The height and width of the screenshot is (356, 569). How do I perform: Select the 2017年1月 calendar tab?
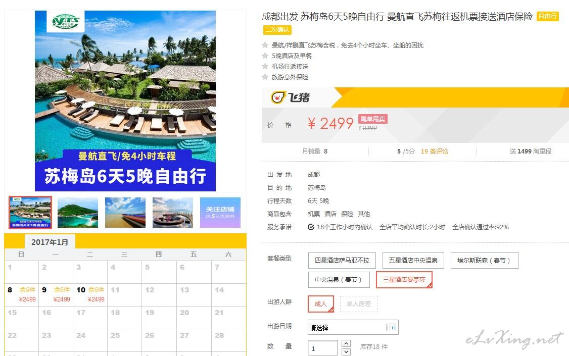(50, 242)
